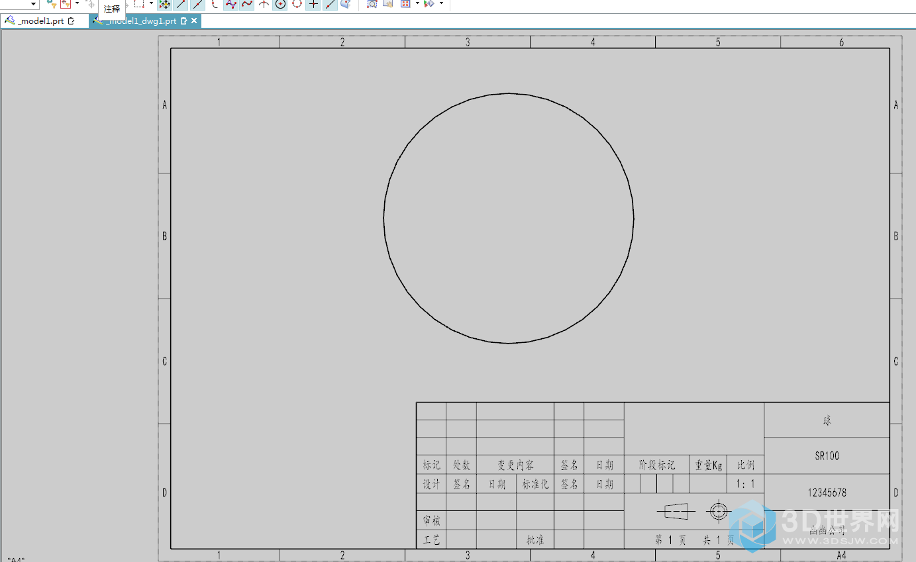The image size is (916, 562).
Task: Toggle Intersection snap option
Action: coord(264,4)
